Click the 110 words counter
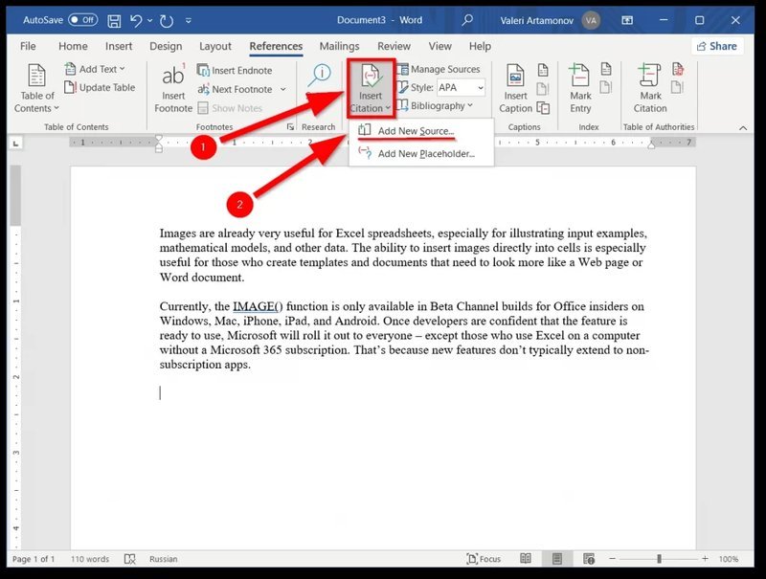Image resolution: width=766 pixels, height=579 pixels. 90,559
